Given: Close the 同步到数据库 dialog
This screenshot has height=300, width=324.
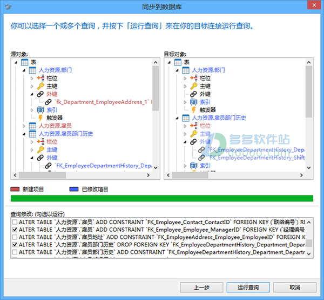Looking at the screenshot, I should (x=314, y=5).
